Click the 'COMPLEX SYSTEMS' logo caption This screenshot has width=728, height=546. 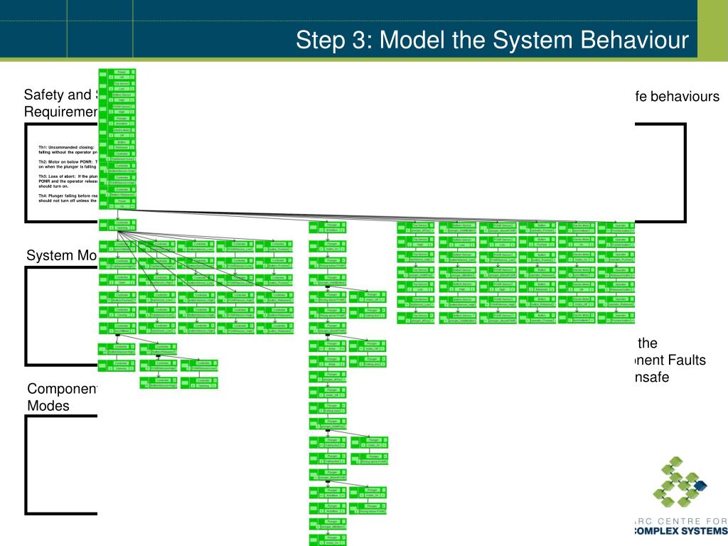[680, 530]
